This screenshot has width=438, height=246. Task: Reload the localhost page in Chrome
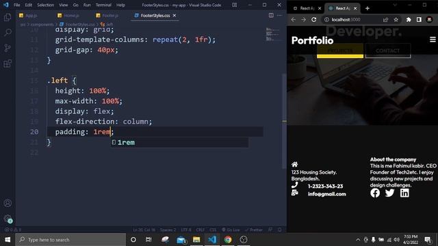pos(314,20)
